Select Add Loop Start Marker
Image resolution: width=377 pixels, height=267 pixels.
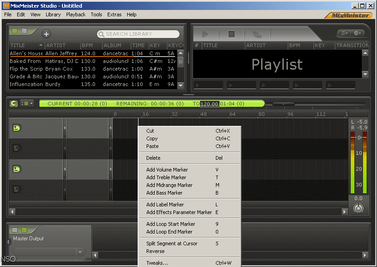(190, 224)
